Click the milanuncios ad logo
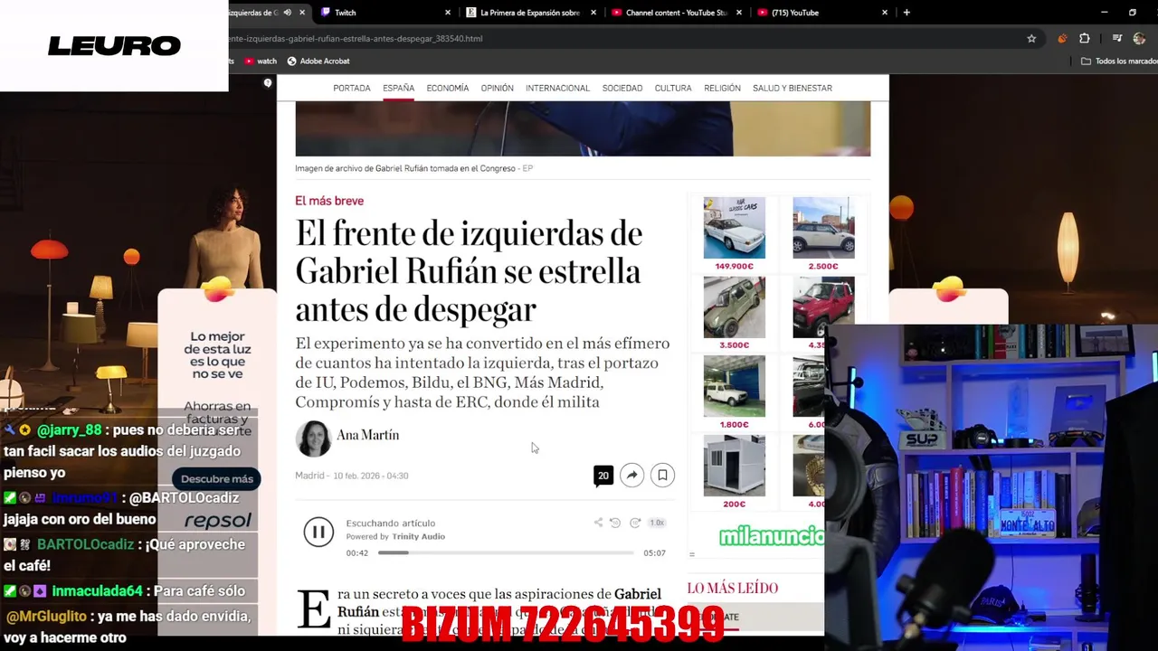 (772, 537)
